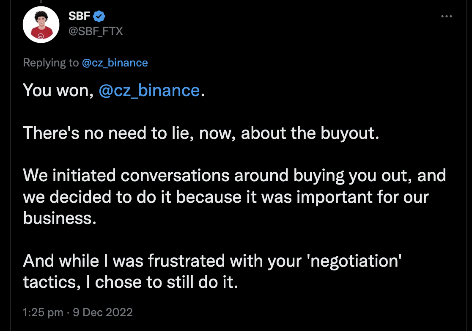Open the three-dot more options menu
The width and height of the screenshot is (472, 331).
[447, 17]
